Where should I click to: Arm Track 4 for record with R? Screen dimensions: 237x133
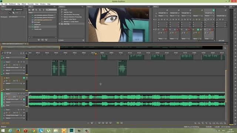coord(24,94)
